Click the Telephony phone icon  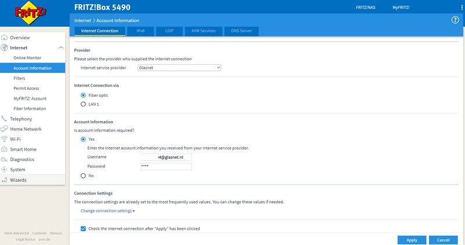[4, 119]
